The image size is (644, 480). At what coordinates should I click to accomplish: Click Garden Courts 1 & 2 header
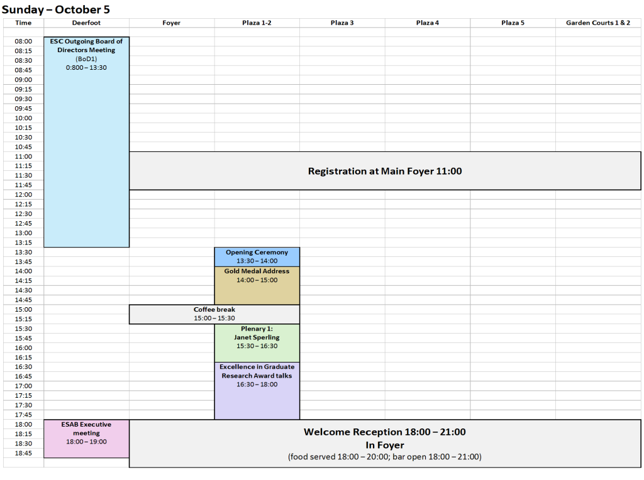[x=598, y=23]
